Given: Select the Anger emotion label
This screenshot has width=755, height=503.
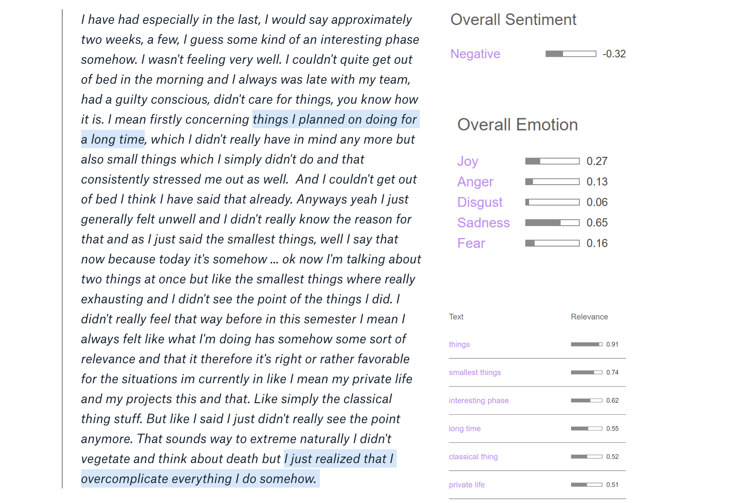Looking at the screenshot, I should pos(475,182).
